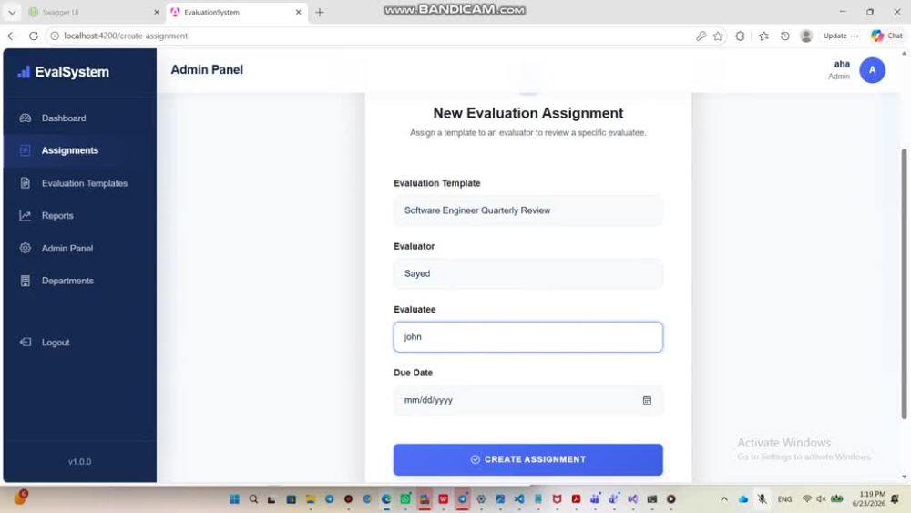Click the ENG language indicator
Viewport: 911px width, 513px height.
pyautogui.click(x=784, y=499)
